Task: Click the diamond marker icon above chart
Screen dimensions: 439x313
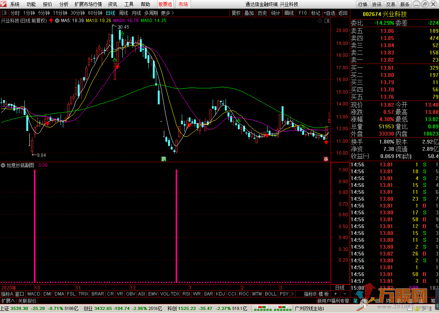Action: point(320,21)
